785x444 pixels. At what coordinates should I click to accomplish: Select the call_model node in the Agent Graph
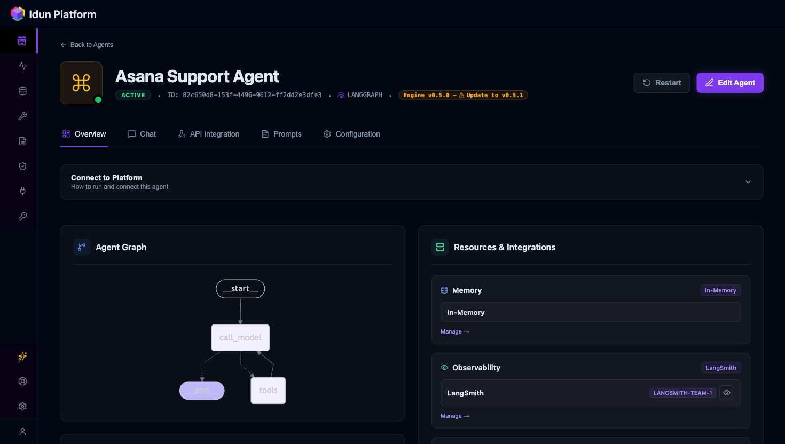(240, 337)
